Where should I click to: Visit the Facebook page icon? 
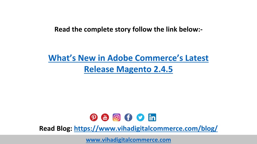128,117
